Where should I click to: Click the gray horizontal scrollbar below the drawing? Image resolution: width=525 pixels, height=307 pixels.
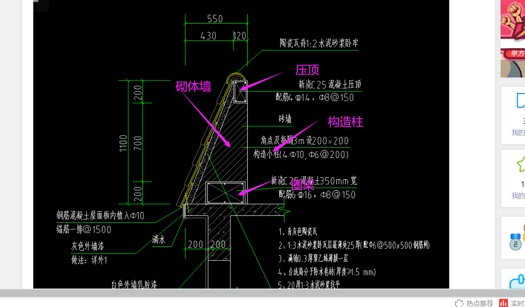(262, 293)
